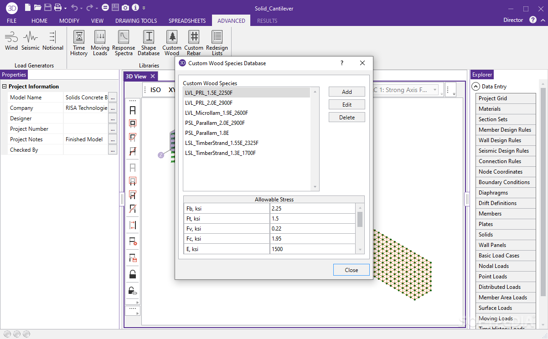Open Director menu in the title area
The image size is (548, 339).
[513, 20]
